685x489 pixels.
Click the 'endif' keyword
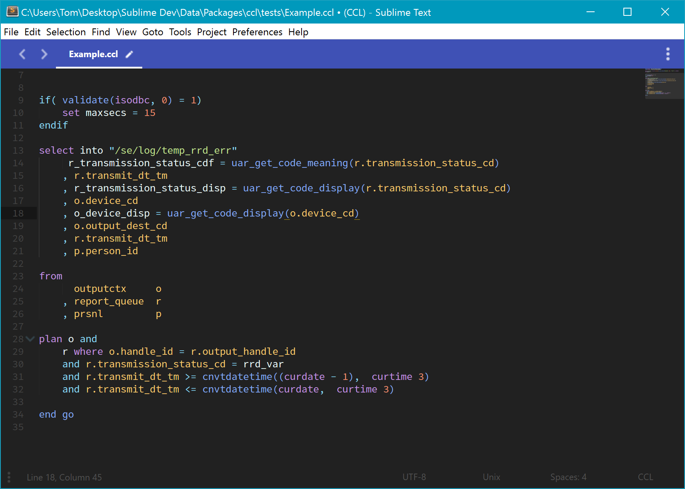point(54,125)
